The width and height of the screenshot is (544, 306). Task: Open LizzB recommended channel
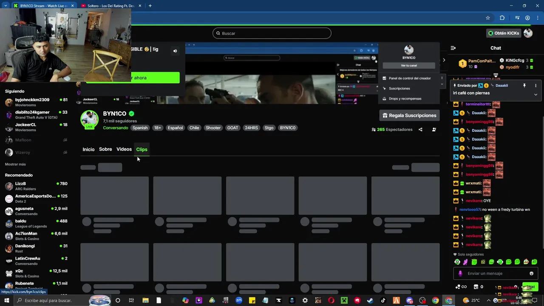36,186
